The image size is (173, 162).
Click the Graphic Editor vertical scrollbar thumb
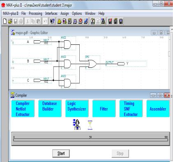tap(169, 53)
